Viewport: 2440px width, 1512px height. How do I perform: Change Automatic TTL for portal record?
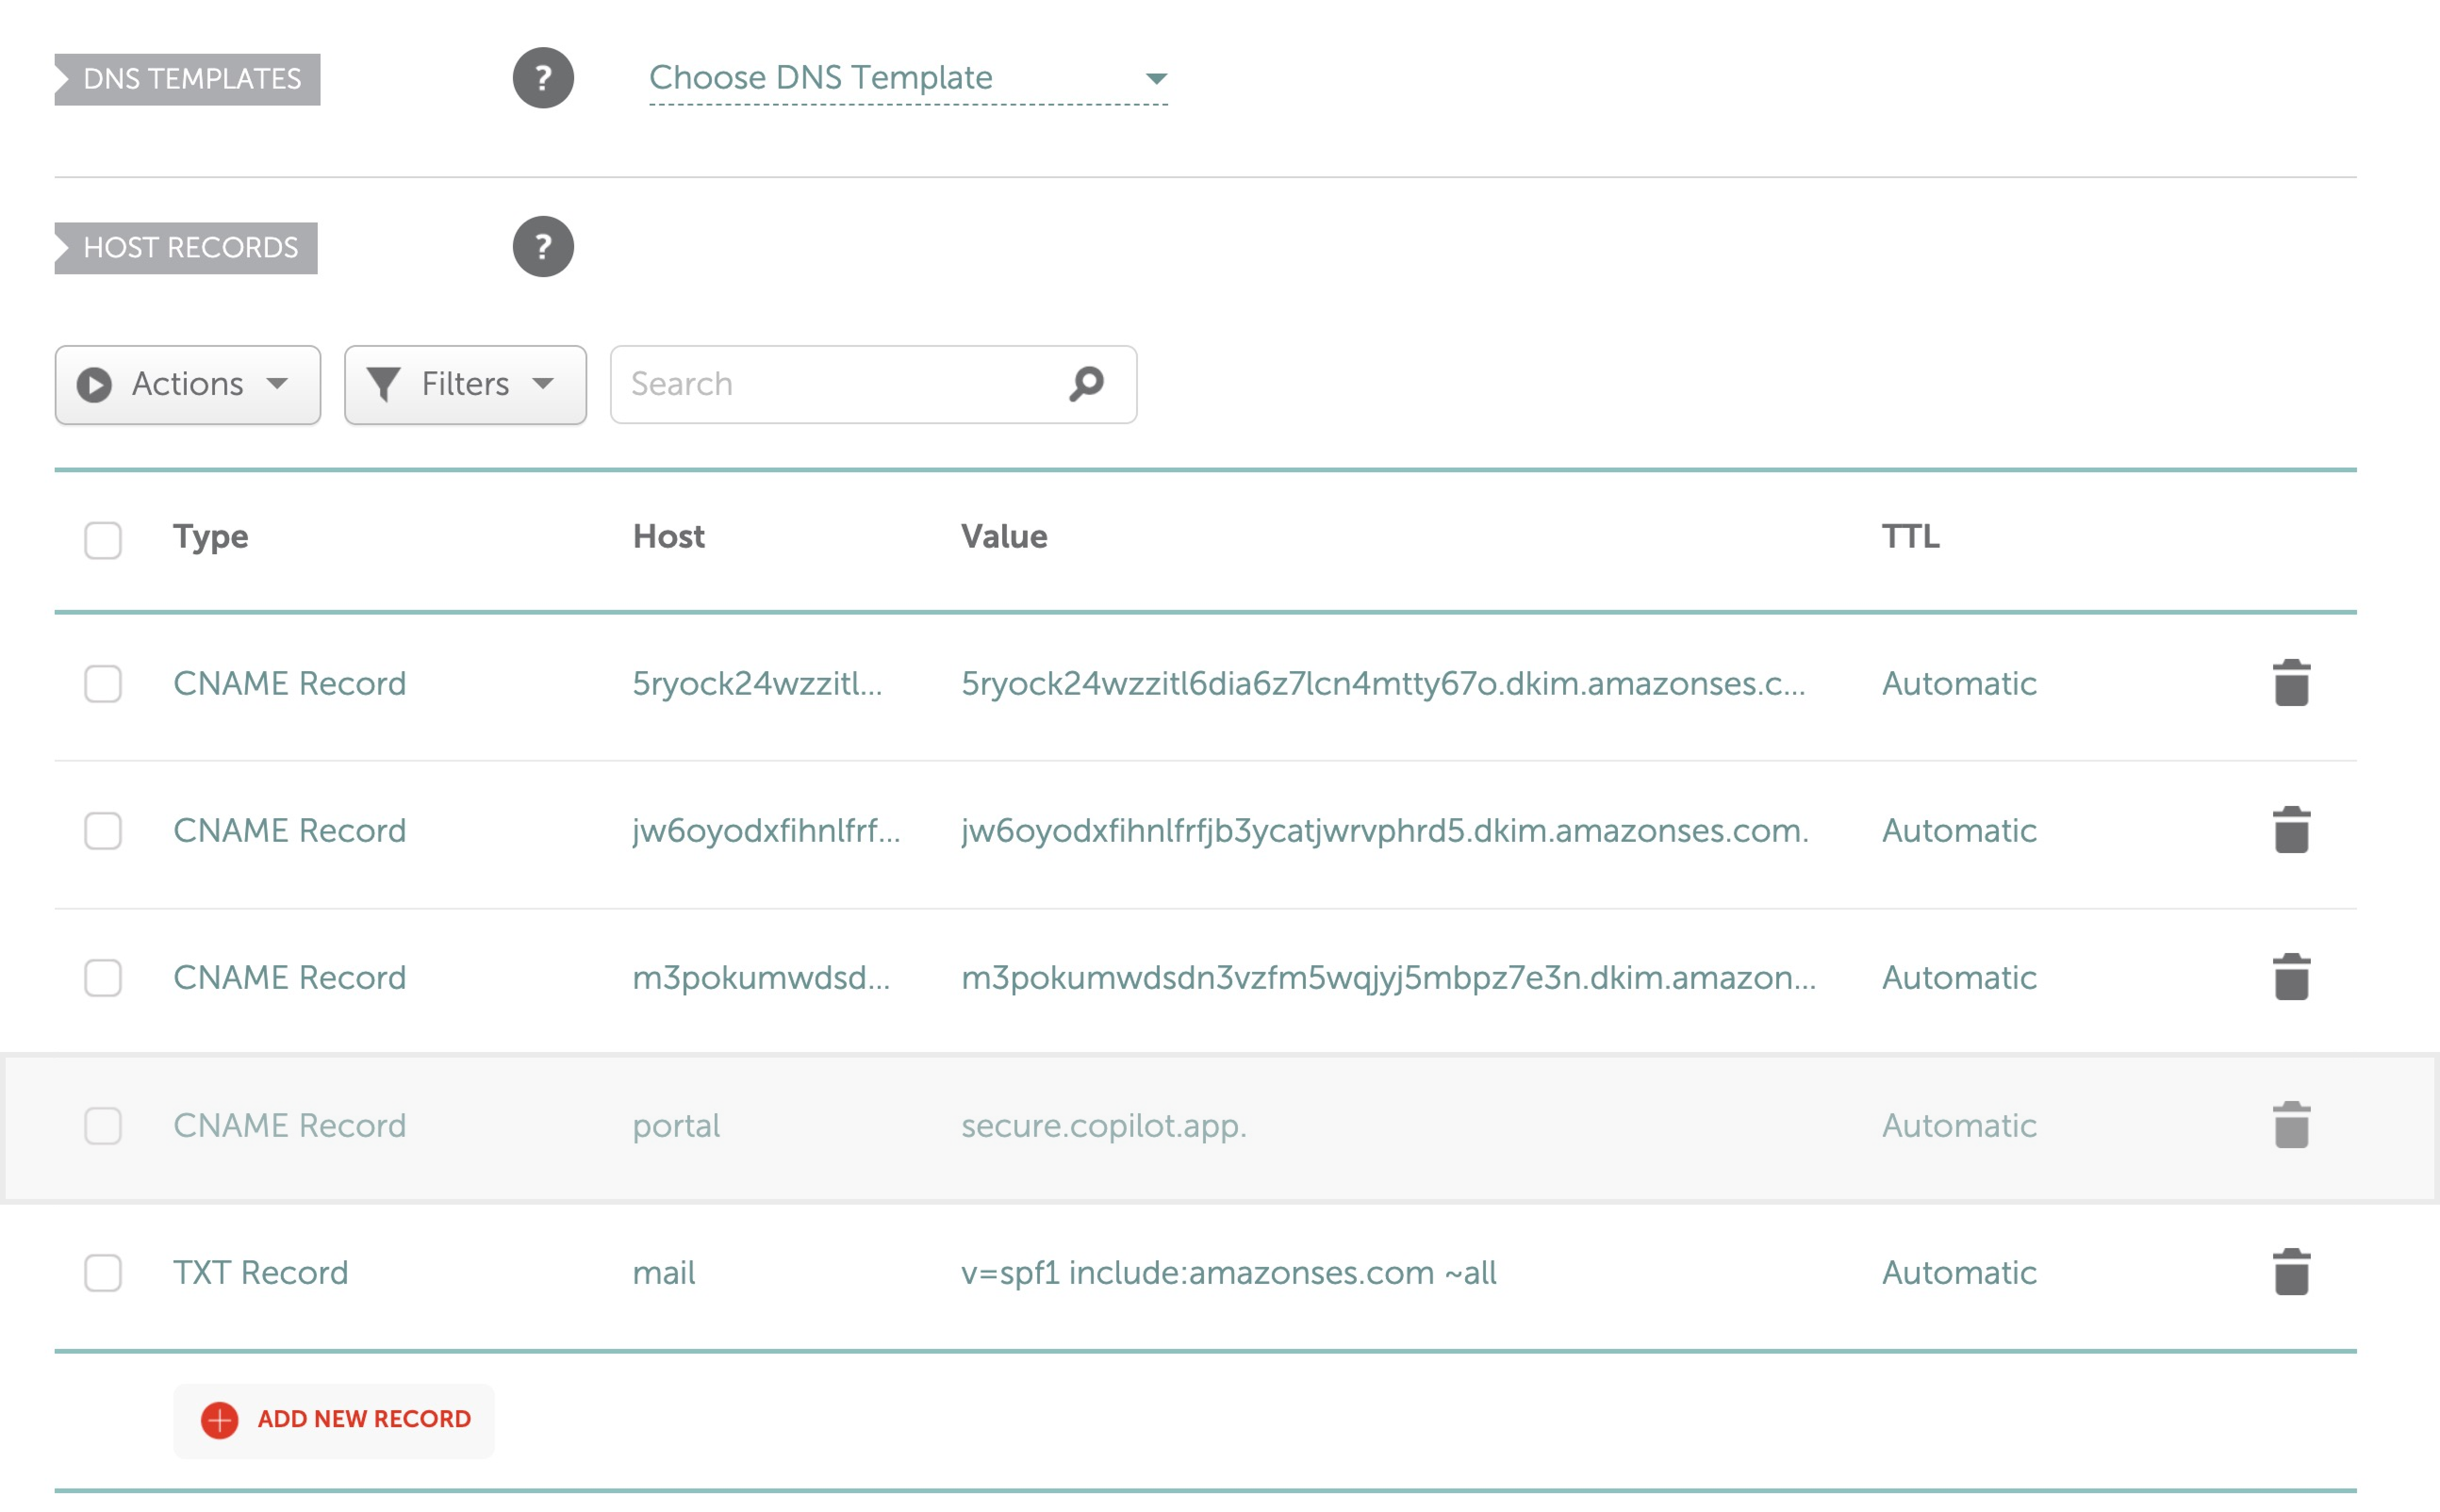1959,1126
